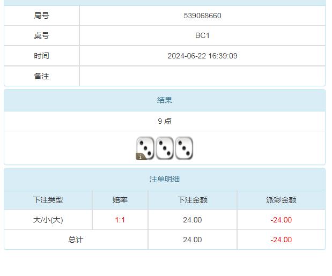The height and width of the screenshot is (276, 332).
Task: Click the 派彩金额 column header
Action: (281, 200)
